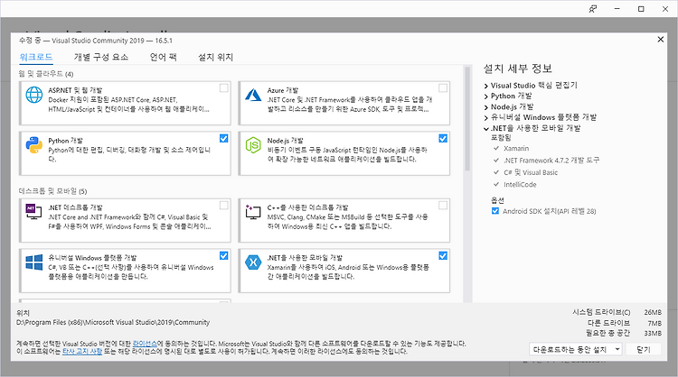Expand Universal Windows Platform development details

click(x=486, y=118)
